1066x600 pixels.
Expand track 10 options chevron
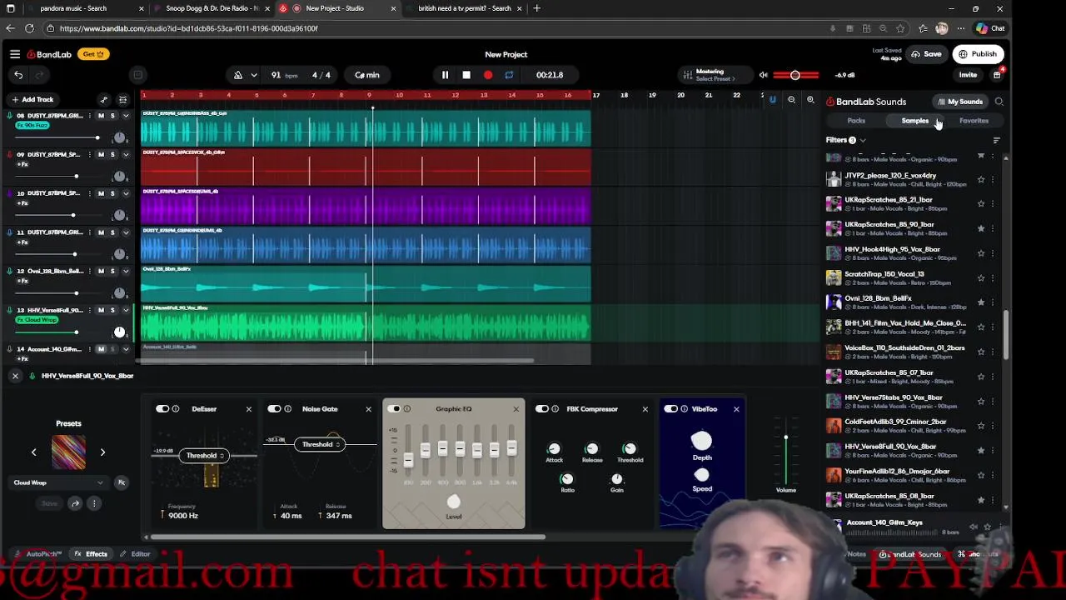126,193
